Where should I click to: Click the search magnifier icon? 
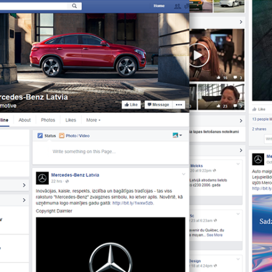(74, 6)
